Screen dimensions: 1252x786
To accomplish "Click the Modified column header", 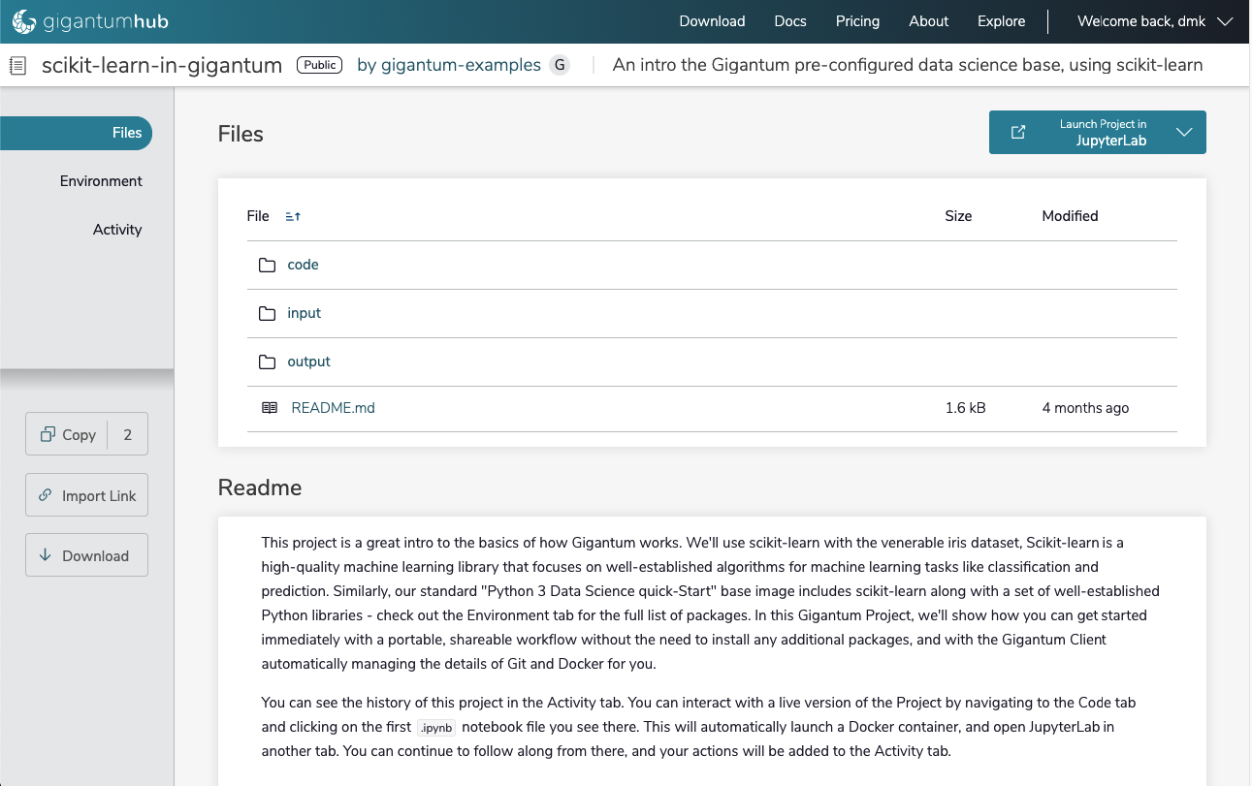I will click(1070, 216).
